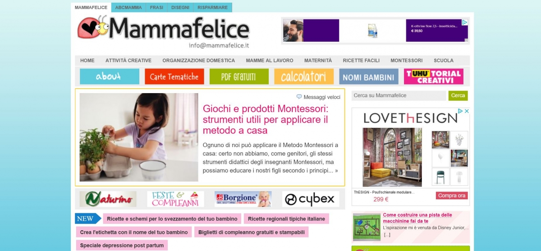Open the Messaggi veloci speech bubble icon
This screenshot has height=251, width=541.
point(299,97)
